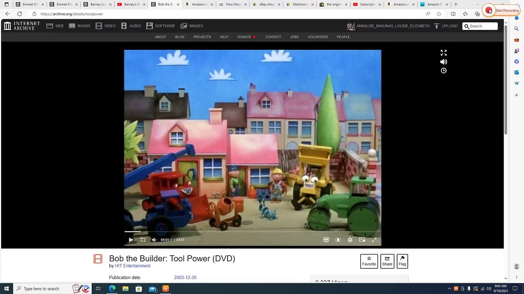Screen dimensions: 524x294
Task: Open the SOFTWARE media menu
Action: [x=160, y=26]
